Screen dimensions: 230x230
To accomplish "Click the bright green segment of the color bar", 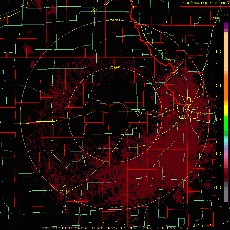I will pos(226,124).
